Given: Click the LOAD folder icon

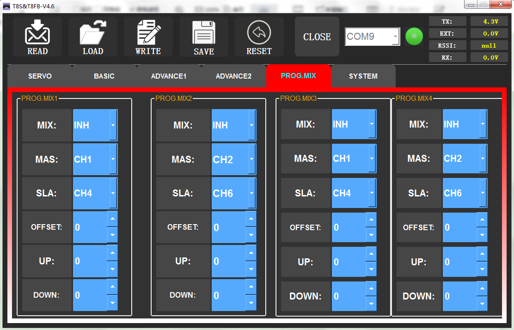Looking at the screenshot, I should click(93, 33).
